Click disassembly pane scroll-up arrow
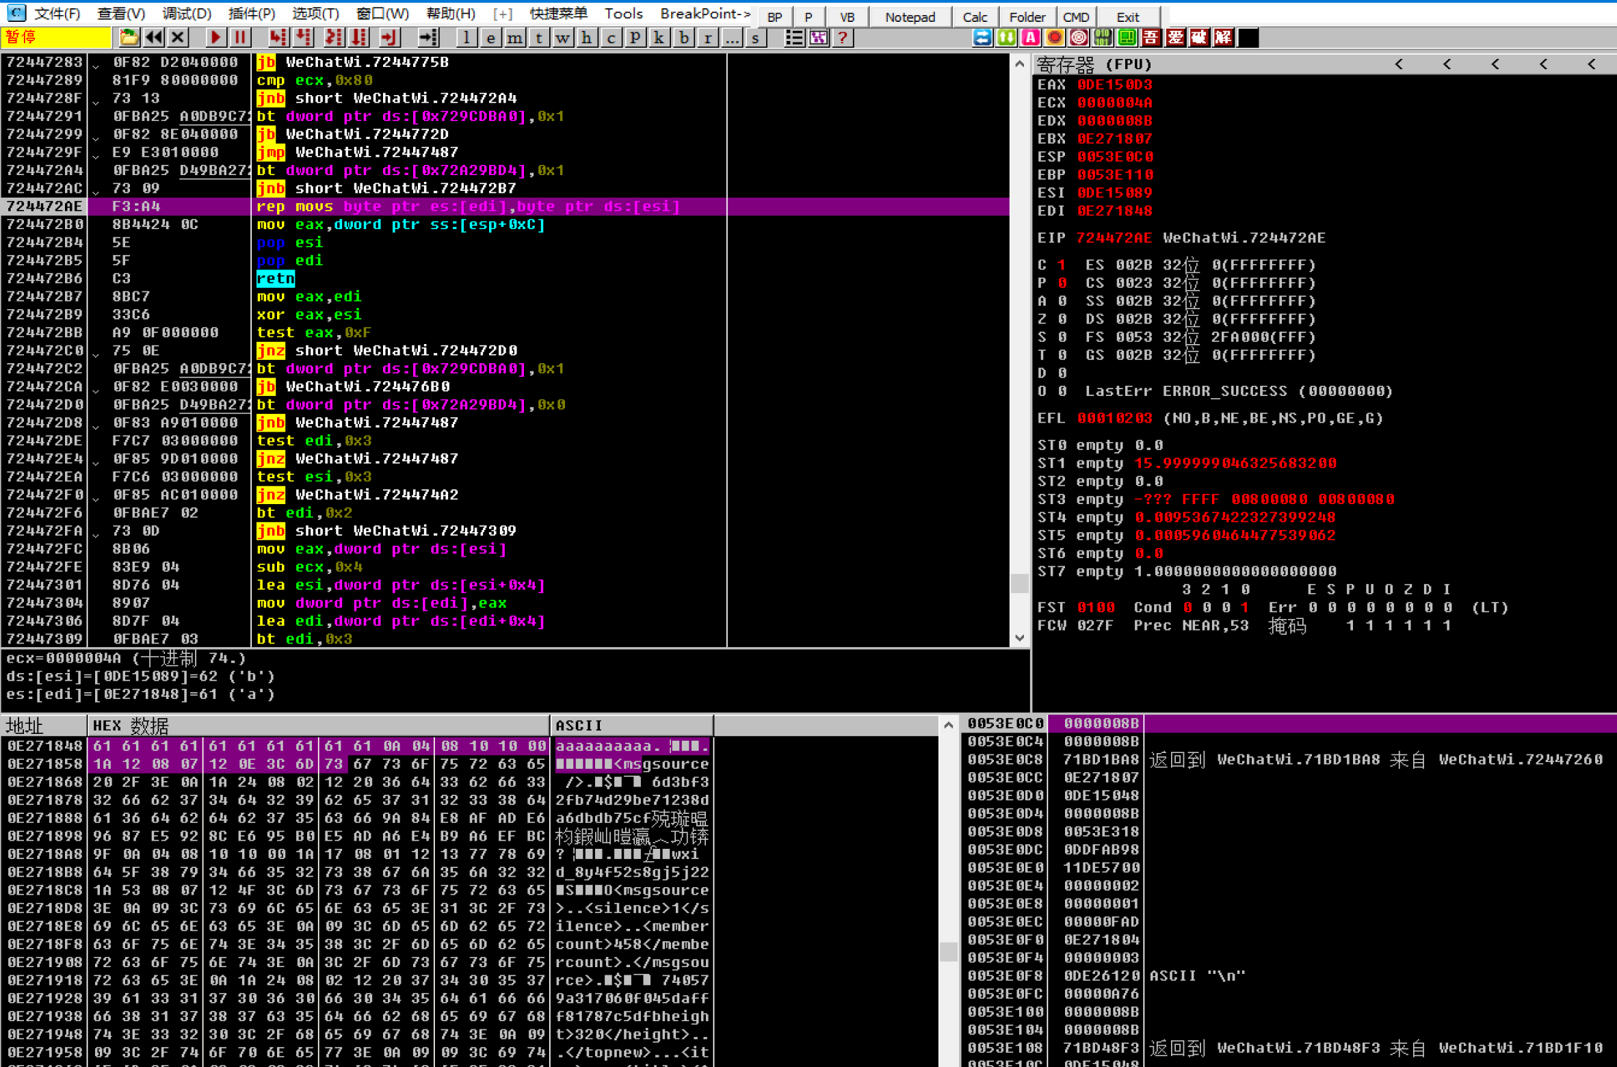Image resolution: width=1617 pixels, height=1067 pixels. (x=1019, y=64)
